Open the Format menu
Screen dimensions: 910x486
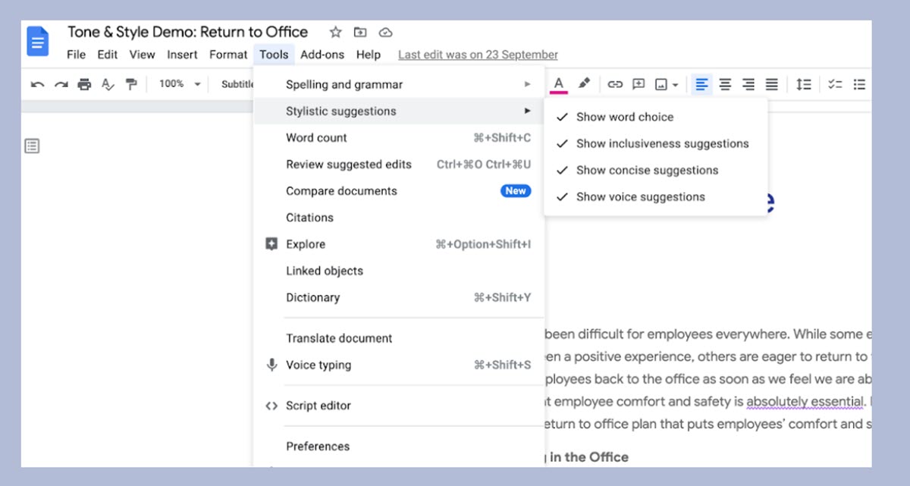click(228, 55)
